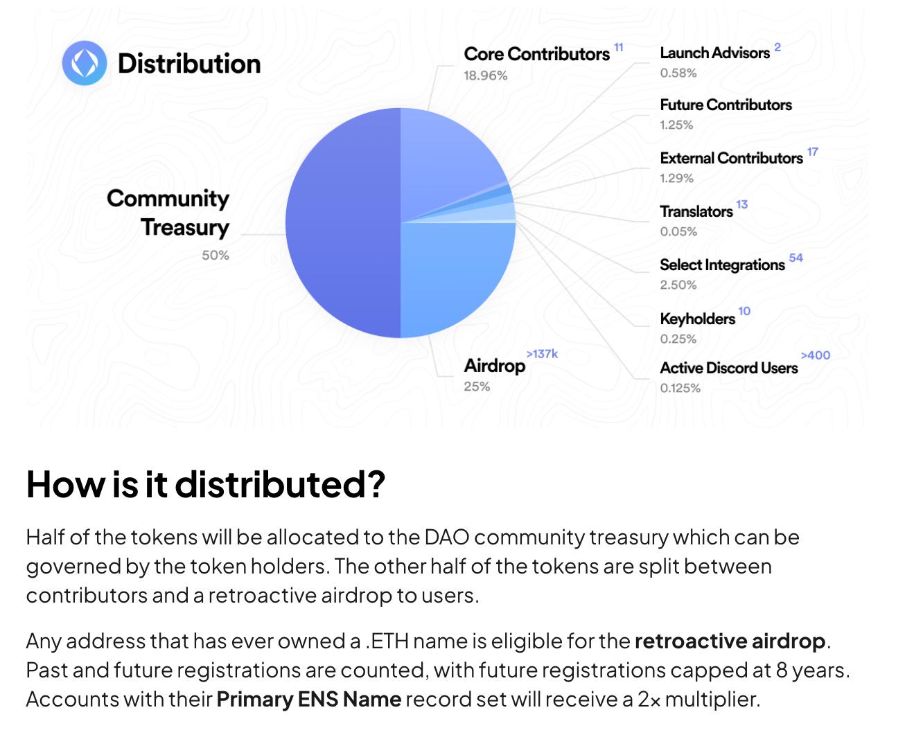Screen dimensions: 905x755
Task: Click the Distribution title text
Action: coord(189,64)
